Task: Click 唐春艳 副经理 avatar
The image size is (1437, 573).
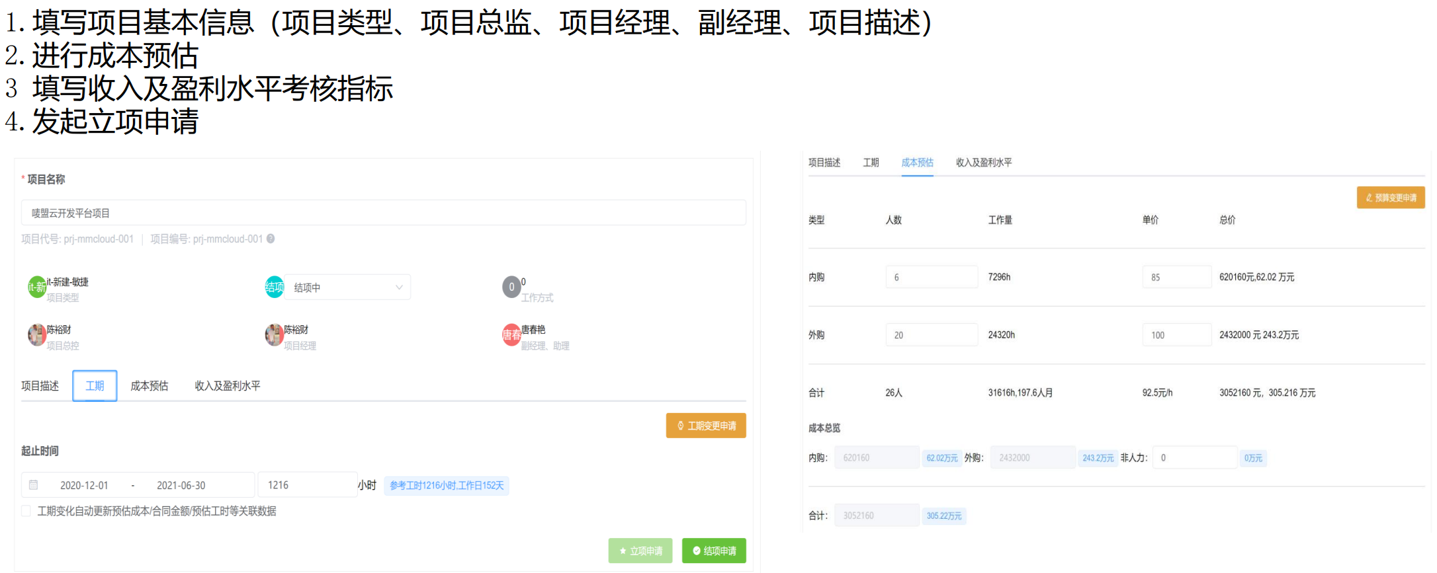Action: pyautogui.click(x=511, y=335)
